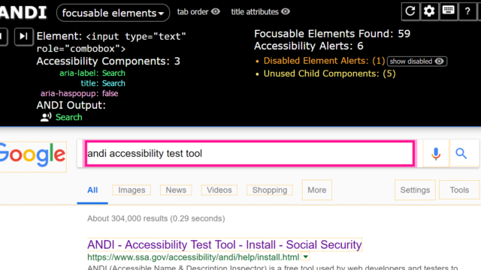Open the search Tools button
Viewport: 481px width, 270px height.
(x=459, y=190)
